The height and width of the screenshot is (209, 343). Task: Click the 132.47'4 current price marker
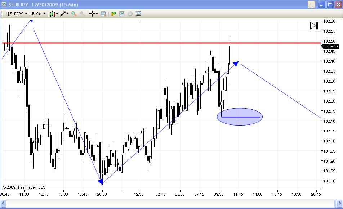[330, 46]
